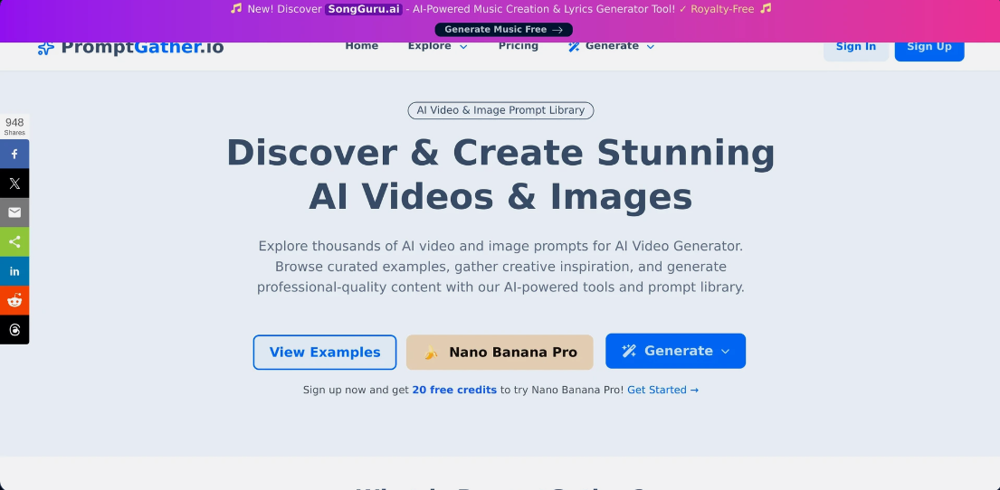Open the green ShareThis icon
This screenshot has height=490, width=1000.
pyautogui.click(x=14, y=241)
